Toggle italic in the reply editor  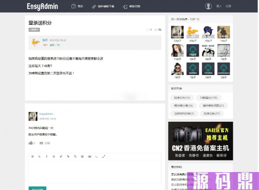click(46, 156)
